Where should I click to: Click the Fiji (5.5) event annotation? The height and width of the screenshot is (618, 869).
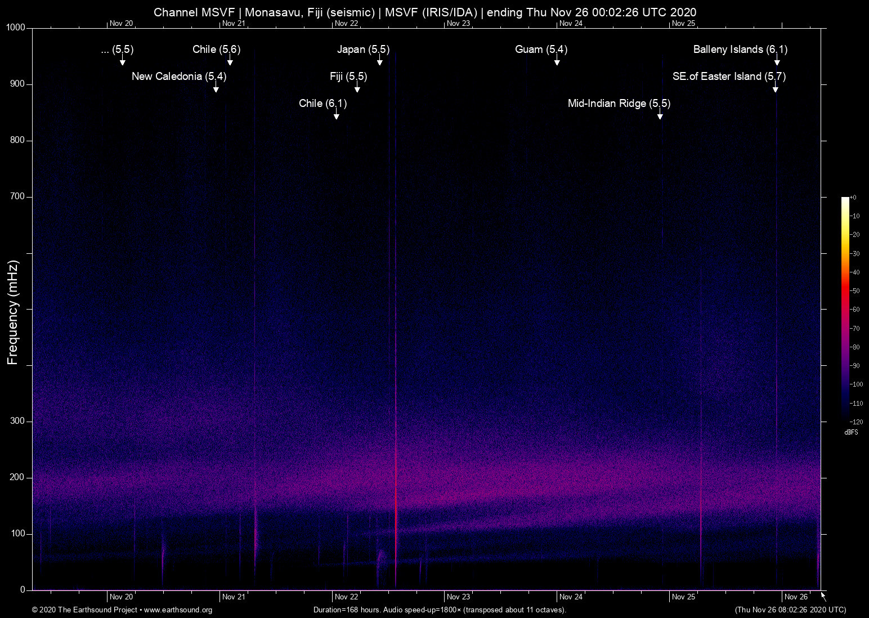[x=348, y=77]
